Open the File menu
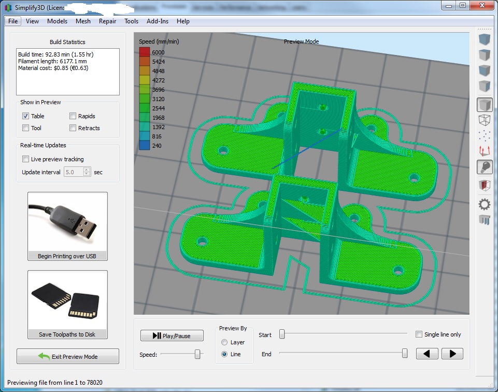The image size is (498, 392). pos(13,21)
